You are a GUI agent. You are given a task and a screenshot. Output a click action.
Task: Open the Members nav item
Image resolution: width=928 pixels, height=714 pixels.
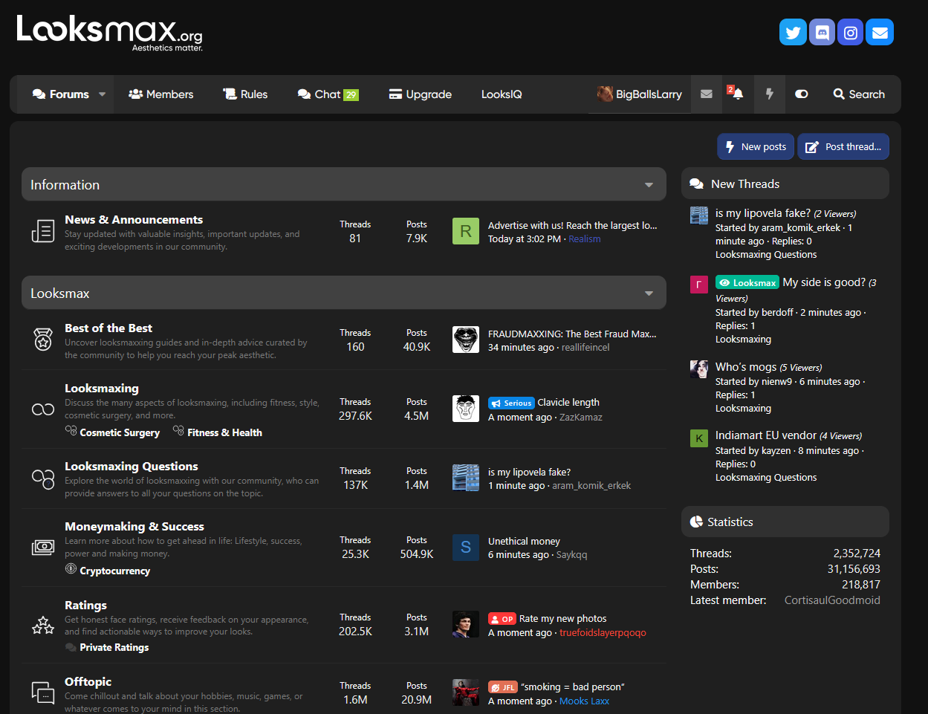coord(161,94)
